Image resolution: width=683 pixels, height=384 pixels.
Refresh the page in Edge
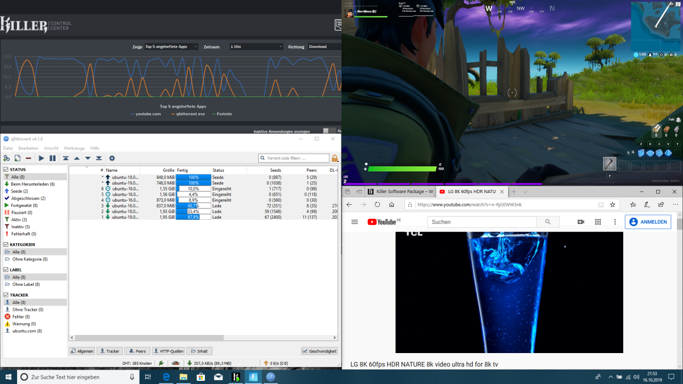point(377,205)
